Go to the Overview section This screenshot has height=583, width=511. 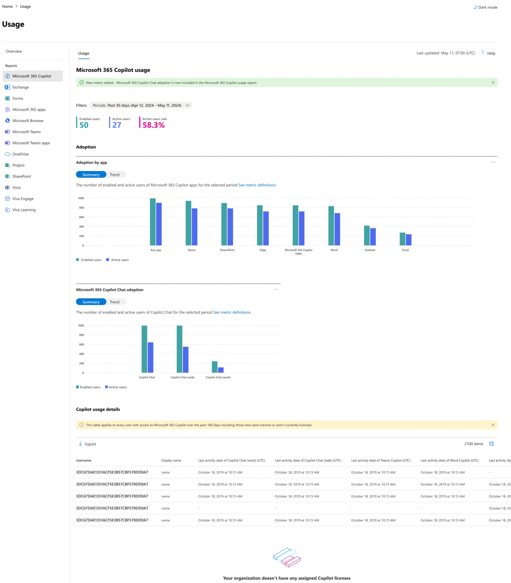pyautogui.click(x=14, y=51)
